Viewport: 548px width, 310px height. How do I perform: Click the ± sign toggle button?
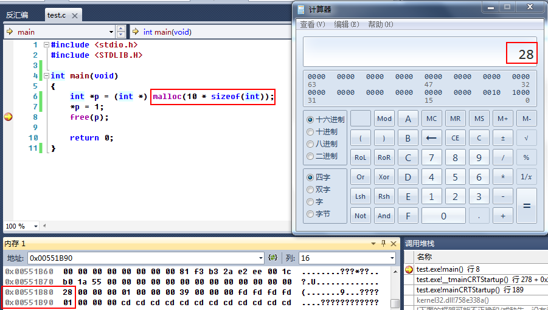[x=502, y=138]
